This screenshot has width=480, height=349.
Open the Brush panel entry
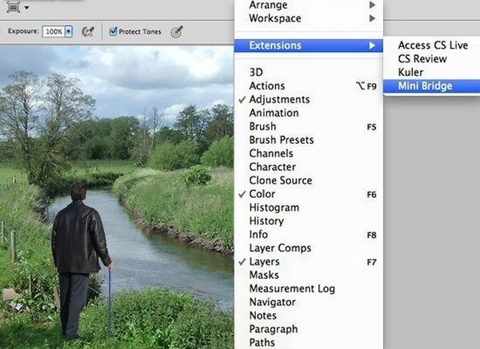pyautogui.click(x=309, y=126)
